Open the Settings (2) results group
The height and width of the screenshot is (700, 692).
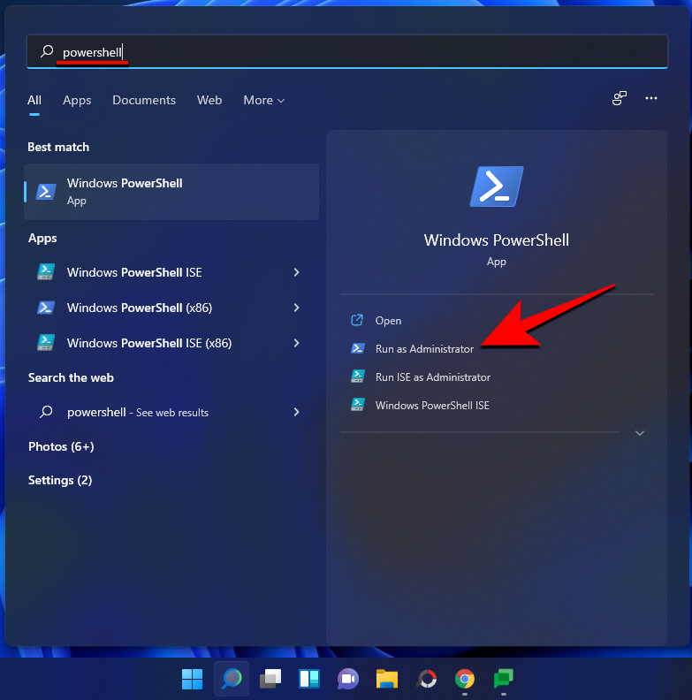tap(60, 480)
